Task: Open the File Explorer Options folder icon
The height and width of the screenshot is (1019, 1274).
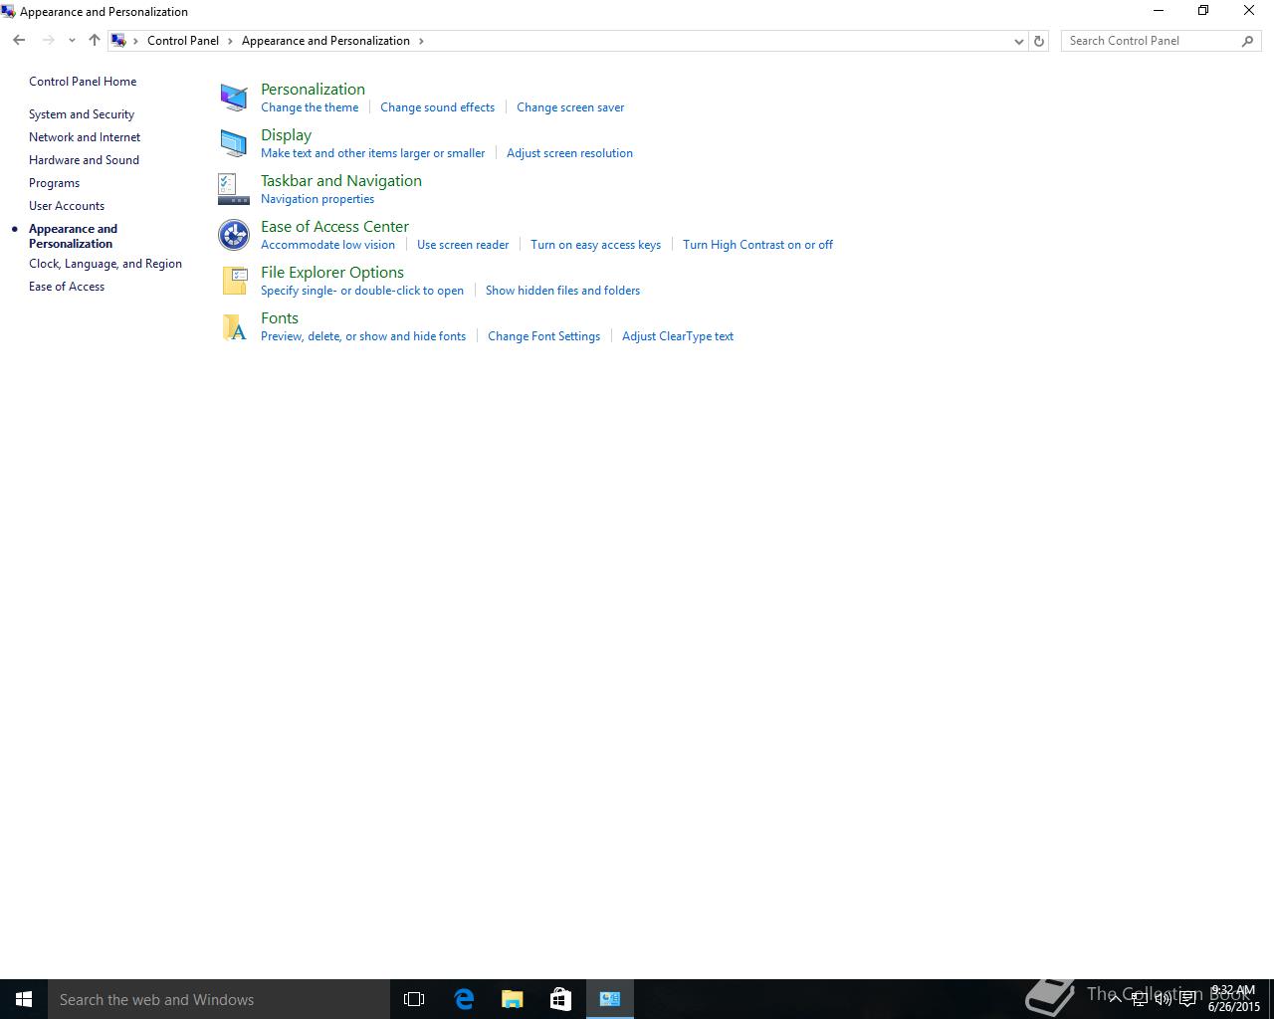Action: [234, 281]
